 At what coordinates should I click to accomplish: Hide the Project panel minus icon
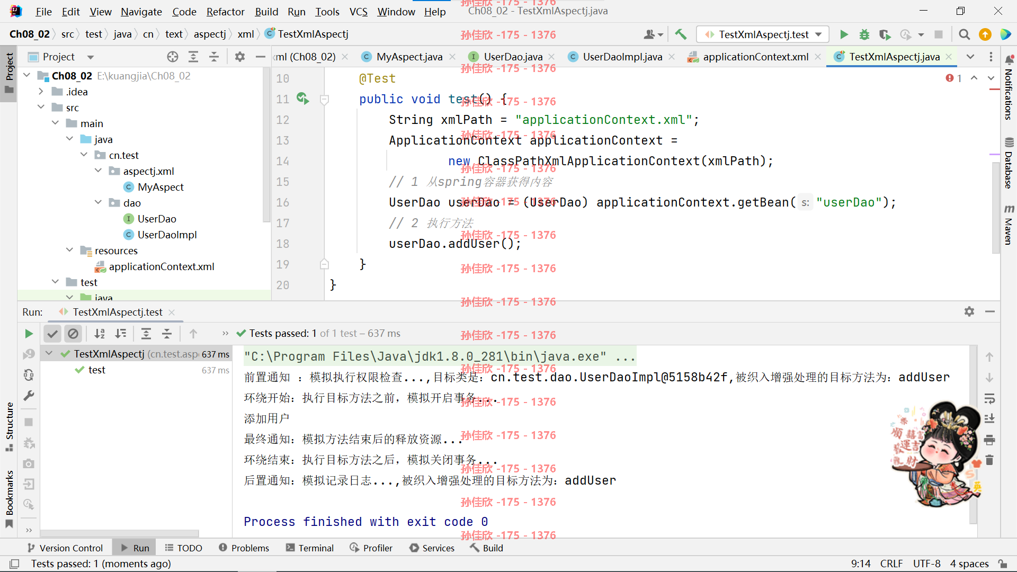point(260,57)
